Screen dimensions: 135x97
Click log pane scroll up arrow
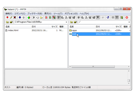129,71
